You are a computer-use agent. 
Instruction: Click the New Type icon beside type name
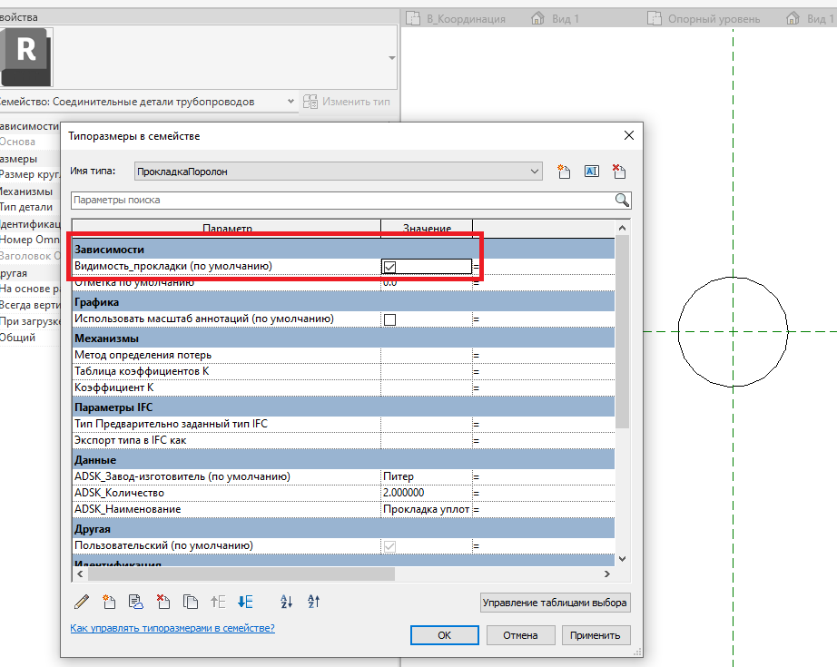pos(564,171)
